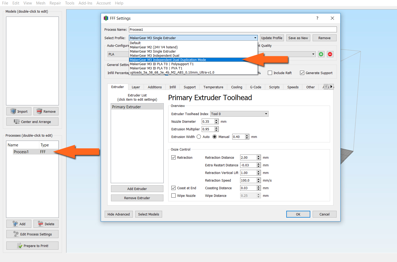397x262 pixels.
Task: Open the Tools menu
Action: (70, 3)
